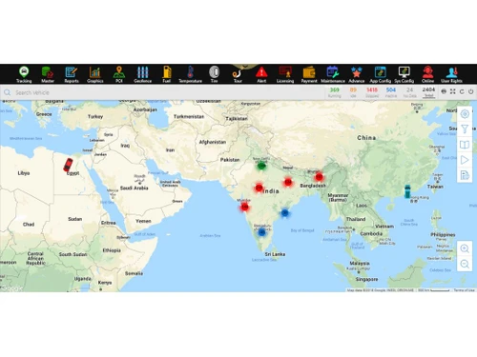
Task: Zoom out on the map
Action: click(465, 264)
